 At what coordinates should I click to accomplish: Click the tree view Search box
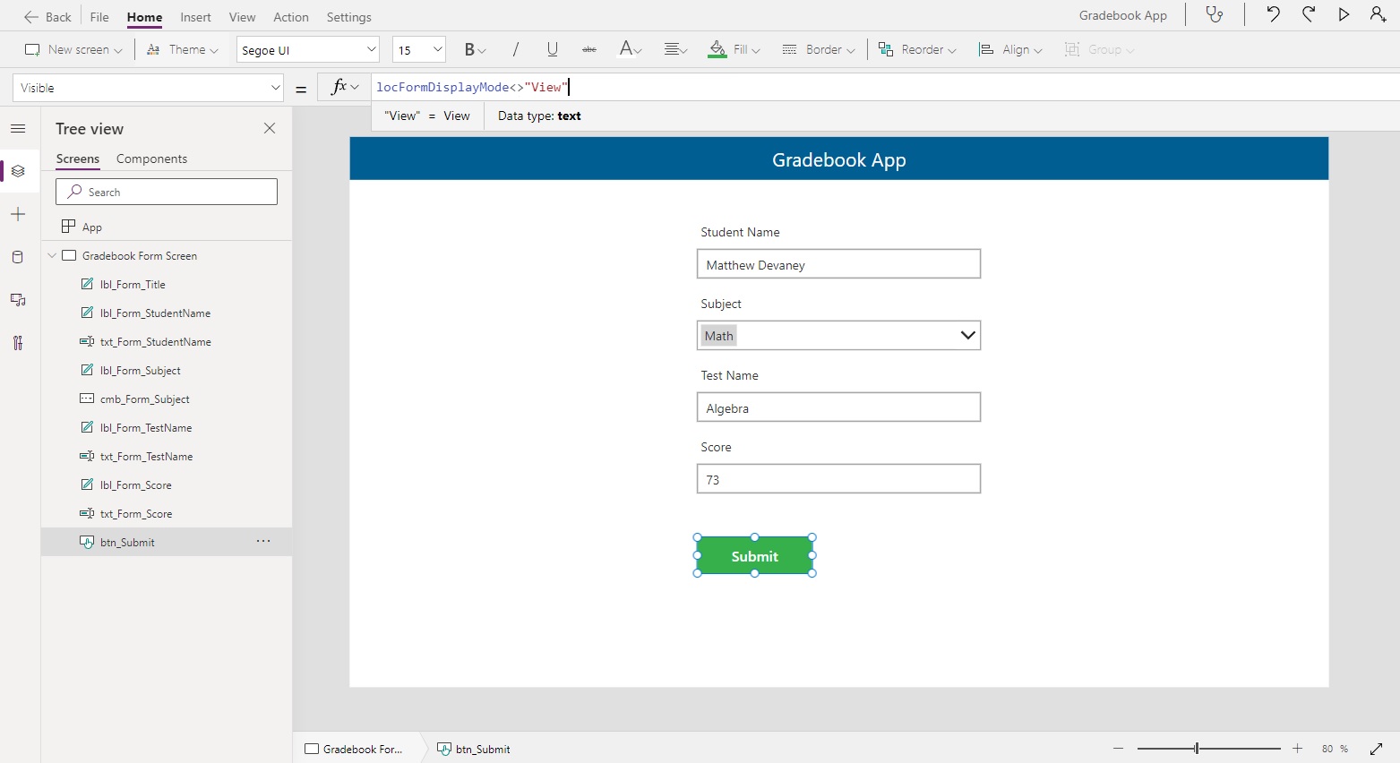166,191
